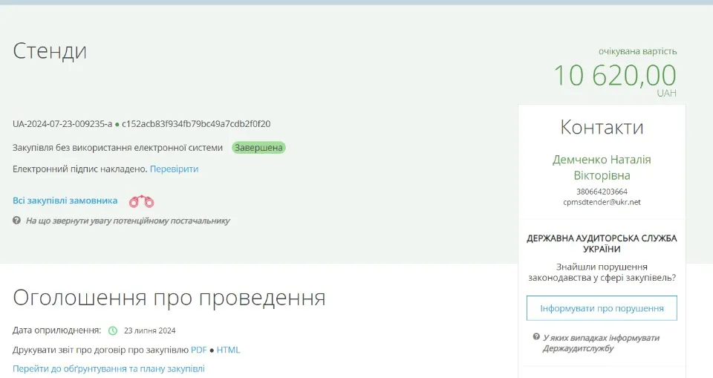Click contact name Демченко Наталія Вікторівна
The height and width of the screenshot is (378, 713).
coord(602,167)
